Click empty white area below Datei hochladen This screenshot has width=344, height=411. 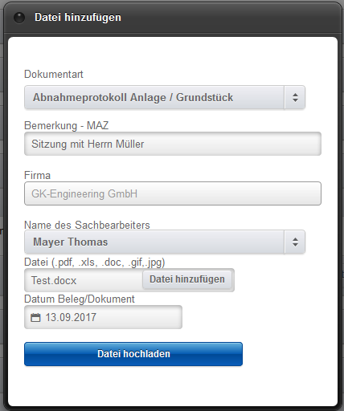[173, 387]
